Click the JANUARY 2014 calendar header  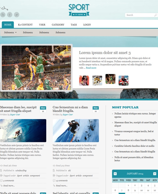coord(135,173)
